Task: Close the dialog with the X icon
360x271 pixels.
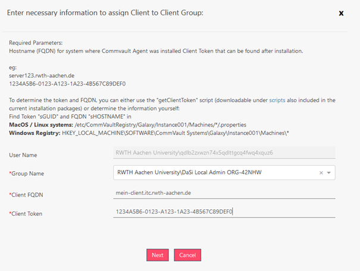Action: (341, 13)
